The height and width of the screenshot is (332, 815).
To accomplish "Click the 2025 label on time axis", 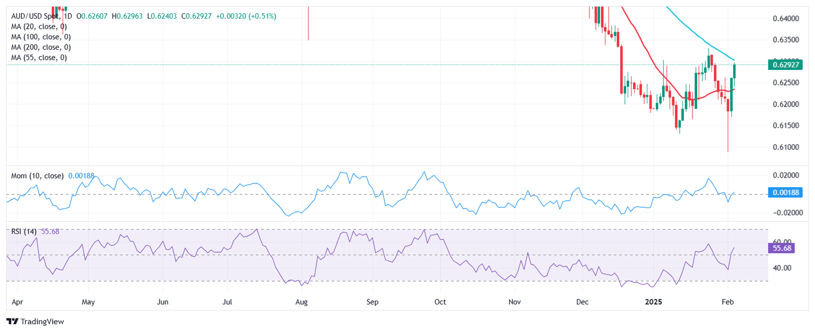I will [x=653, y=302].
